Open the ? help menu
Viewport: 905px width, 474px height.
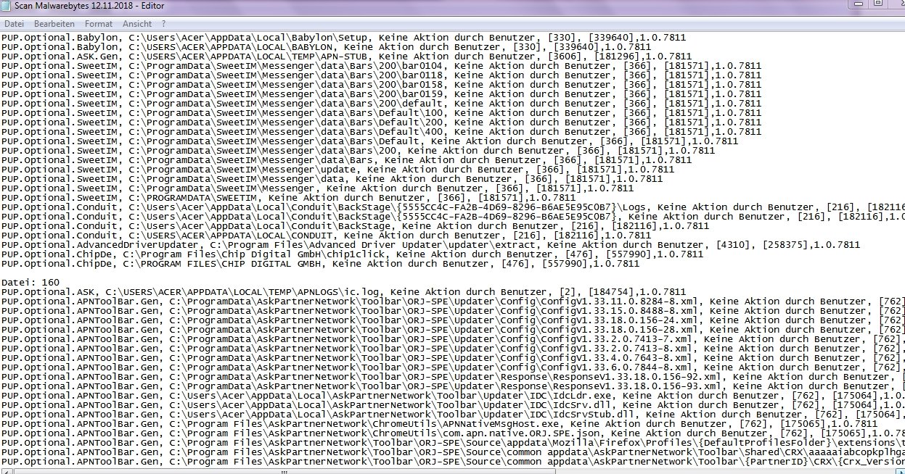pyautogui.click(x=164, y=24)
